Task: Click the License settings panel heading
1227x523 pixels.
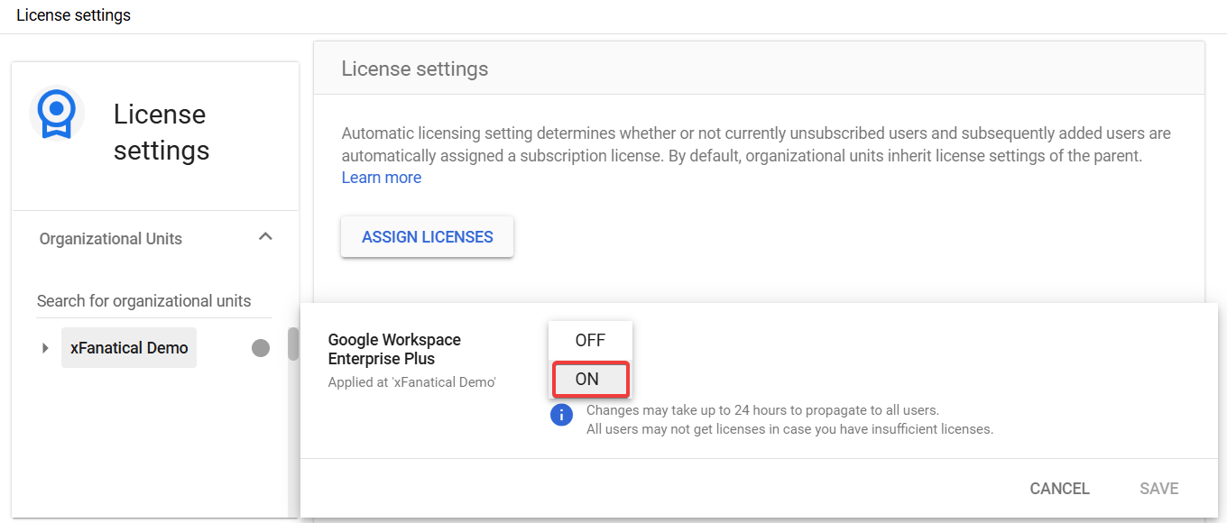Action: coord(415,69)
